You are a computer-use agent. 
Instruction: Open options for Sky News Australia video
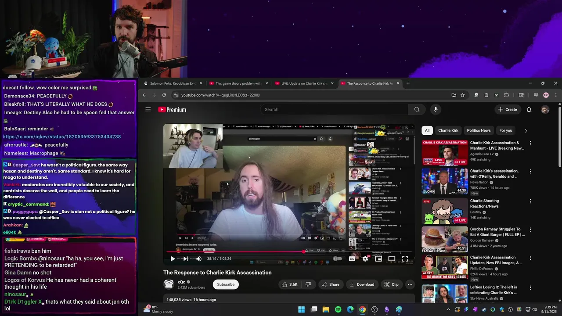[530, 288]
